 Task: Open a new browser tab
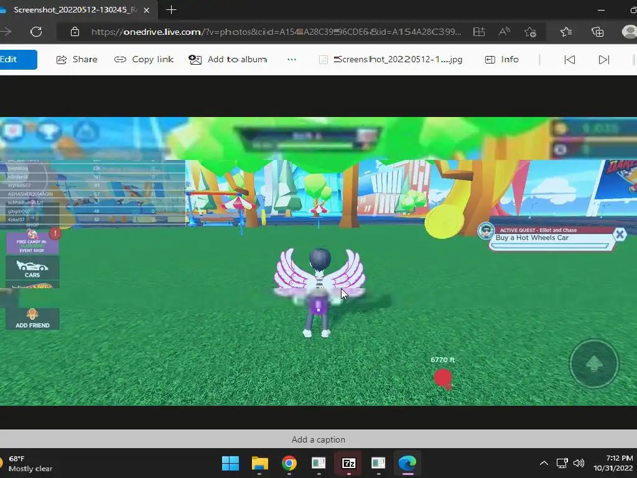[171, 10]
